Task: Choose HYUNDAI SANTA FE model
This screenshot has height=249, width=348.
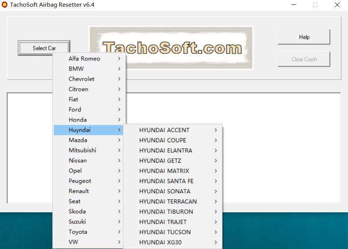Action: [173, 181]
